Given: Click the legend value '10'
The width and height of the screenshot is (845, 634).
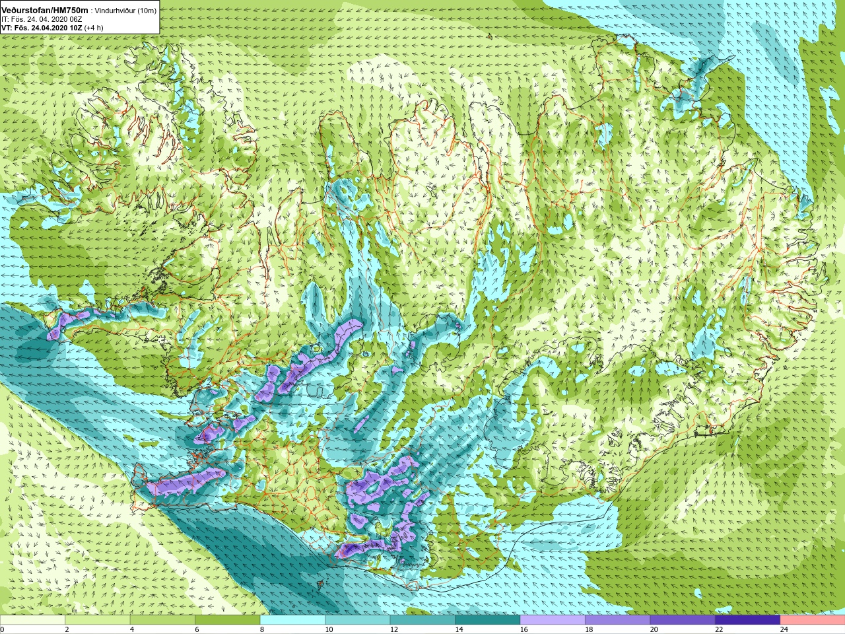Looking at the screenshot, I should (329, 629).
